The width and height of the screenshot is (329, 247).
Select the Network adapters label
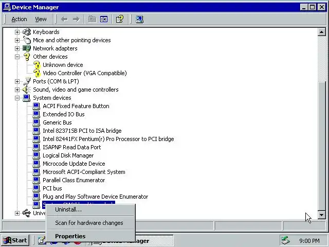55,48
